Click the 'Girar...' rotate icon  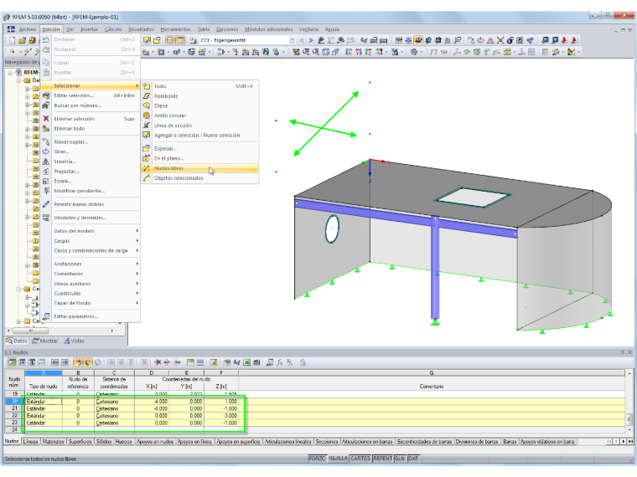tap(46, 151)
